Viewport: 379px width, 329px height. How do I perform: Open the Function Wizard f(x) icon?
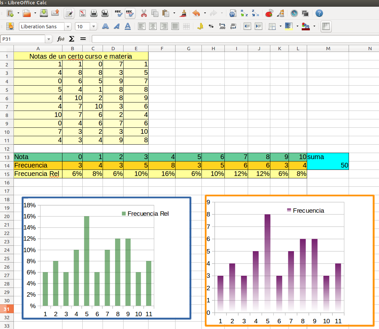pos(61,39)
